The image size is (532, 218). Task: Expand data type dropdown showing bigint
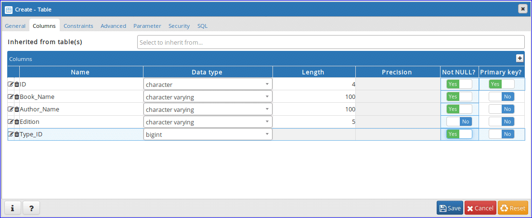tap(208, 134)
